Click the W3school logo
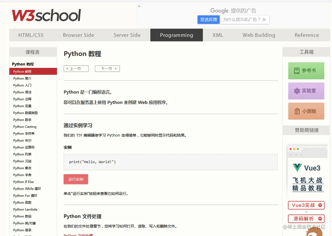The width and height of the screenshot is (332, 236). pyautogui.click(x=46, y=15)
